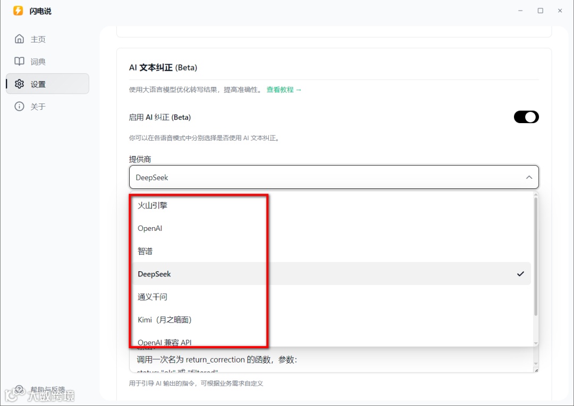Minimize the 闪电说 window

(x=520, y=11)
